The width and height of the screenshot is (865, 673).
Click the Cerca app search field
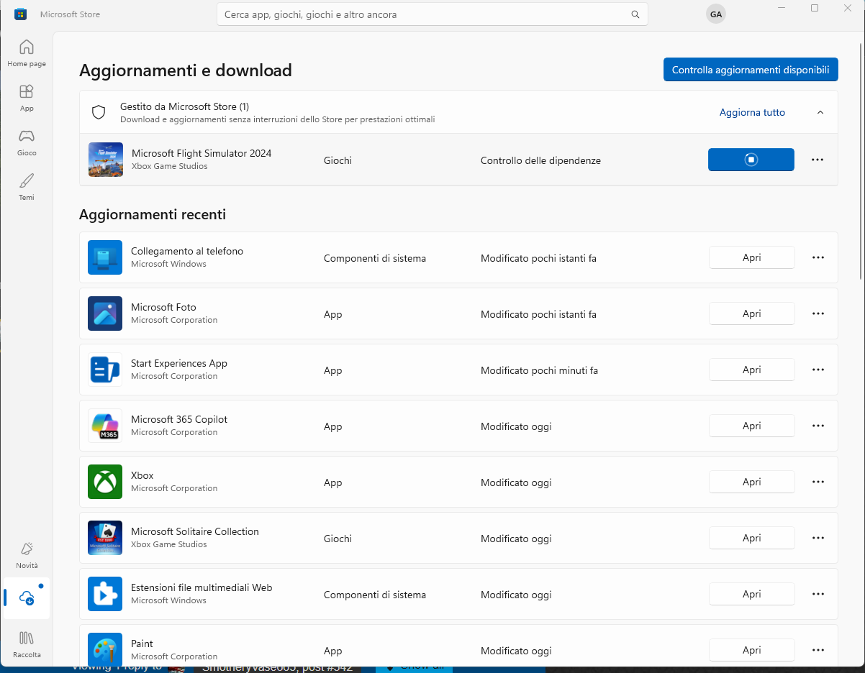click(425, 14)
